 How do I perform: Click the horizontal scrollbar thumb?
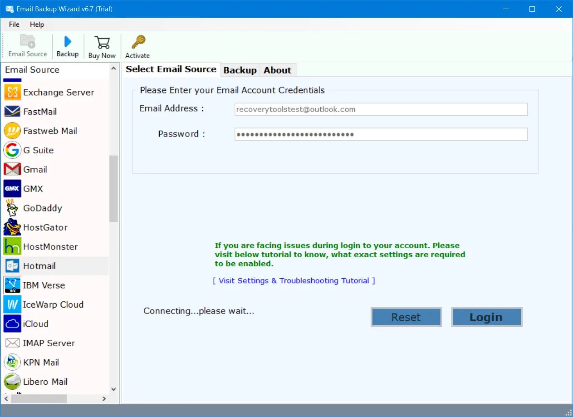[x=39, y=399]
